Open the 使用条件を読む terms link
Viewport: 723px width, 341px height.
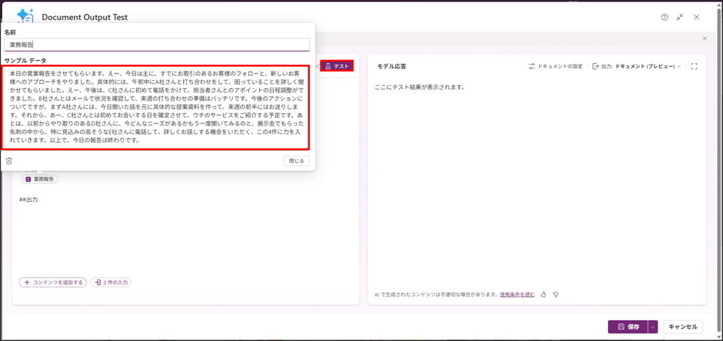point(517,295)
